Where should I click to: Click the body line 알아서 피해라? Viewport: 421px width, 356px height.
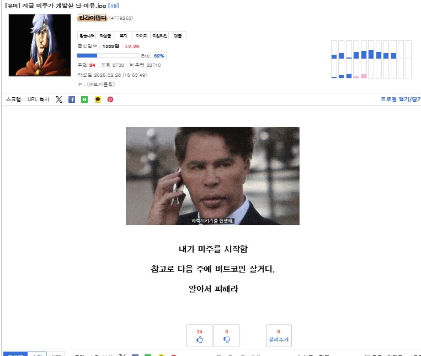coord(214,289)
